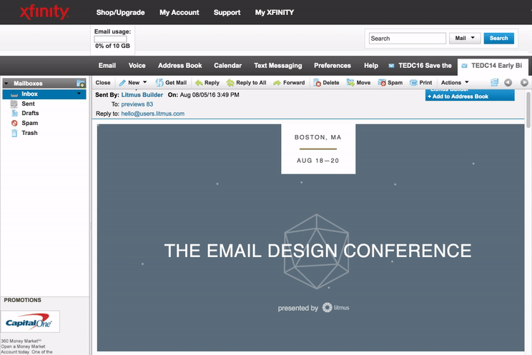Click the message pane vertical scrollbar

528,109
